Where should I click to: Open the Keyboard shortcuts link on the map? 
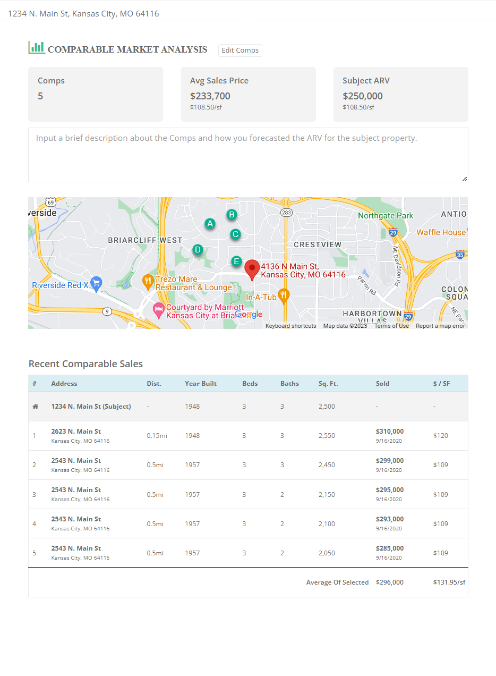(290, 326)
